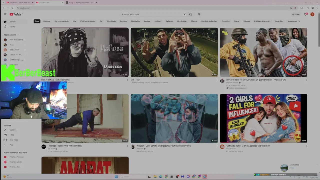Select the Comédie à sketches filter chip

pyautogui.click(x=209, y=21)
